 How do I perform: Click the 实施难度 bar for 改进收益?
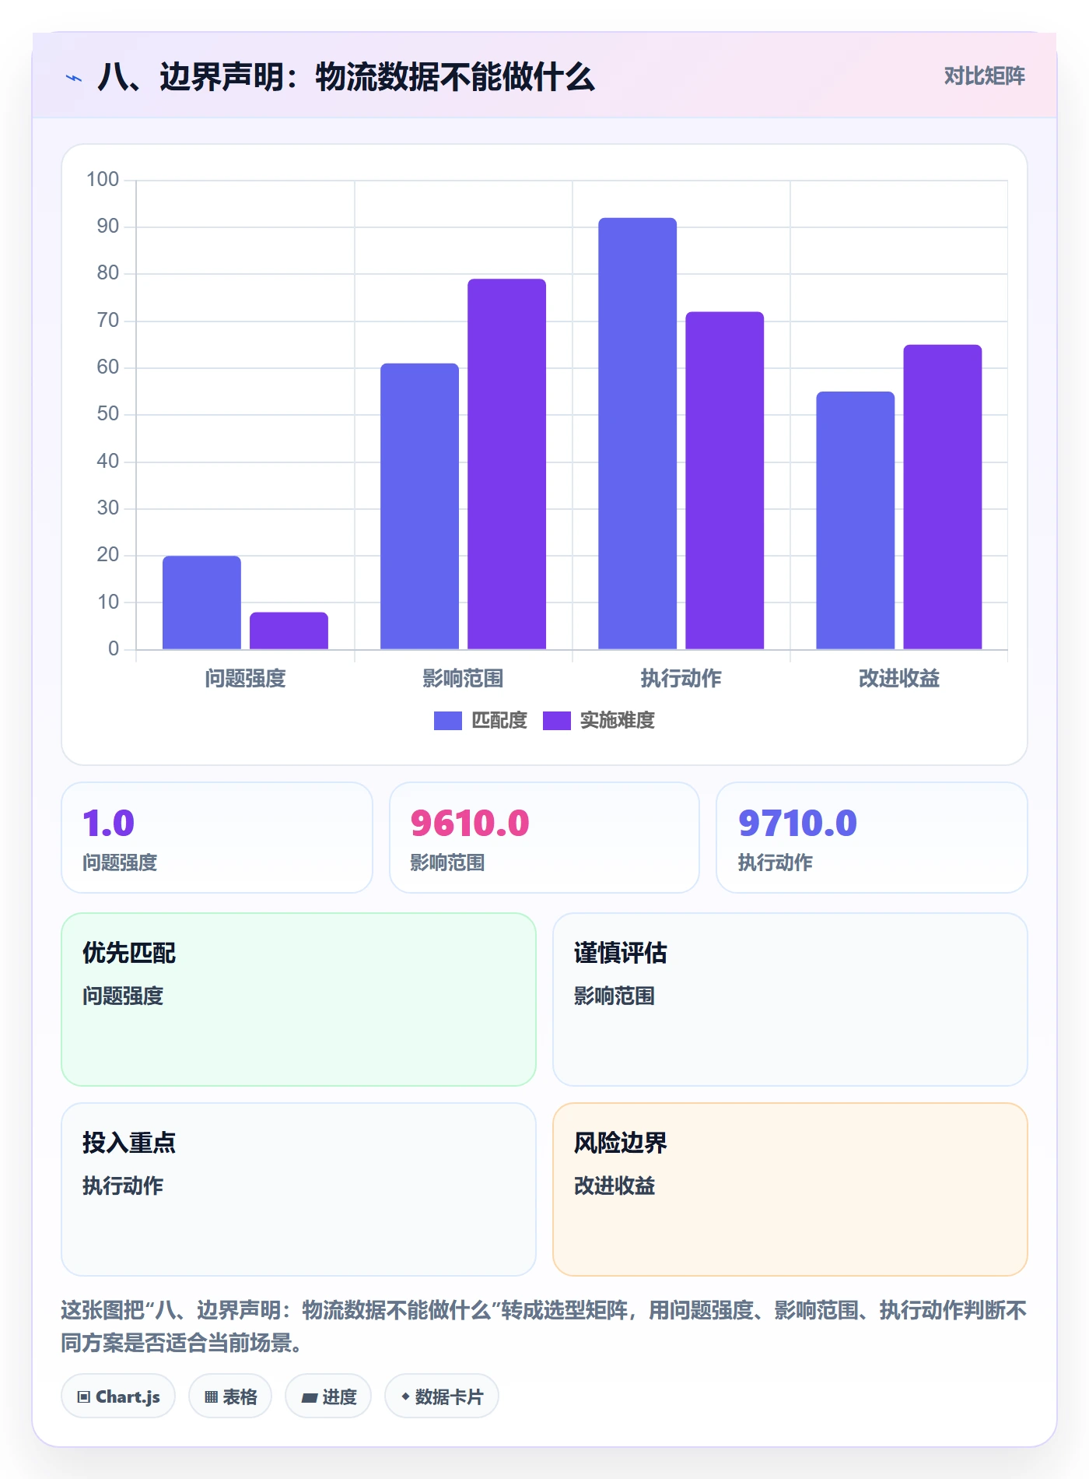coord(942,497)
